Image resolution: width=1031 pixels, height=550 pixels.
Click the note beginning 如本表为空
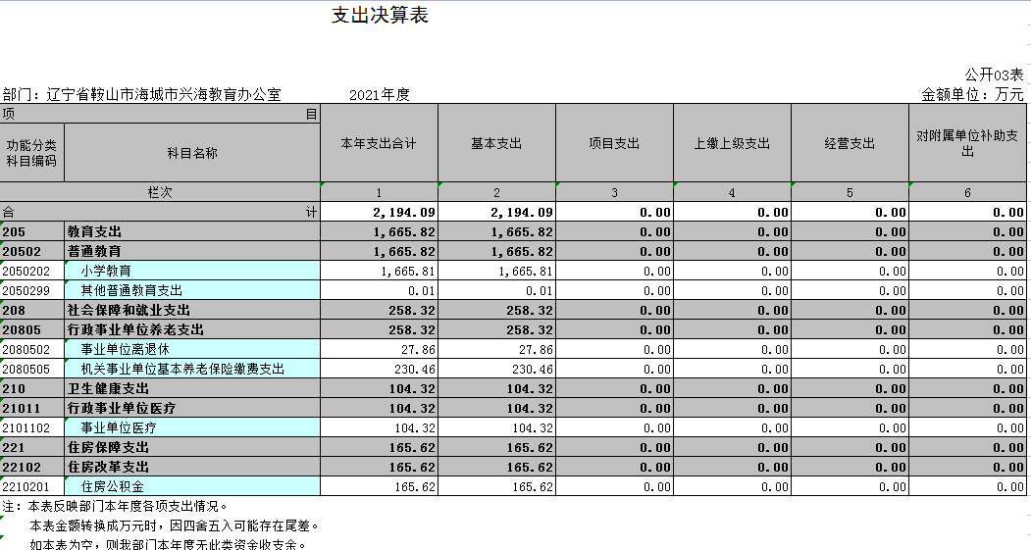click(x=168, y=544)
